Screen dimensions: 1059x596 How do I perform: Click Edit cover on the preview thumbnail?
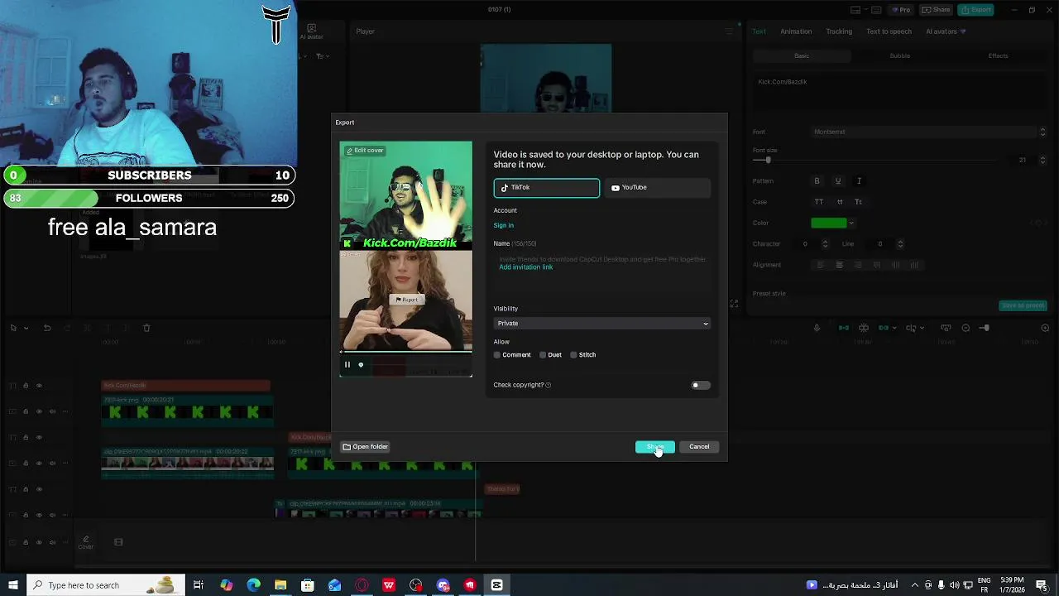point(365,151)
